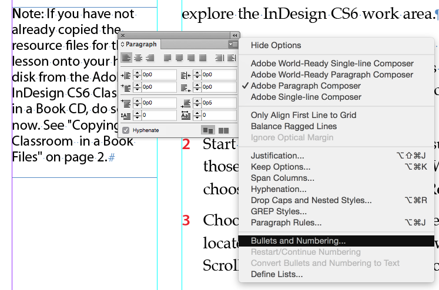Choose Adobe Single-line Composer
Image resolution: width=439 pixels, height=290 pixels.
click(336, 97)
